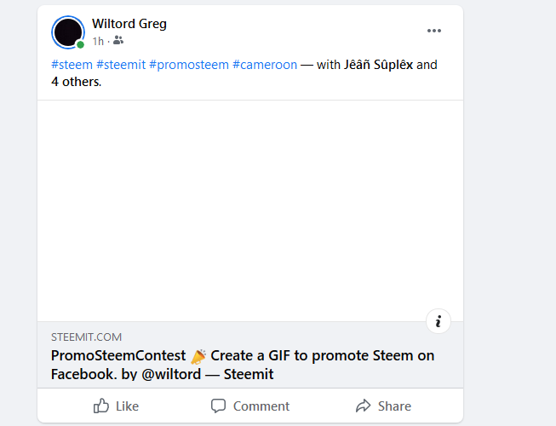The image size is (556, 426).
Task: Show the 4 others tagged list
Action: [x=77, y=82]
